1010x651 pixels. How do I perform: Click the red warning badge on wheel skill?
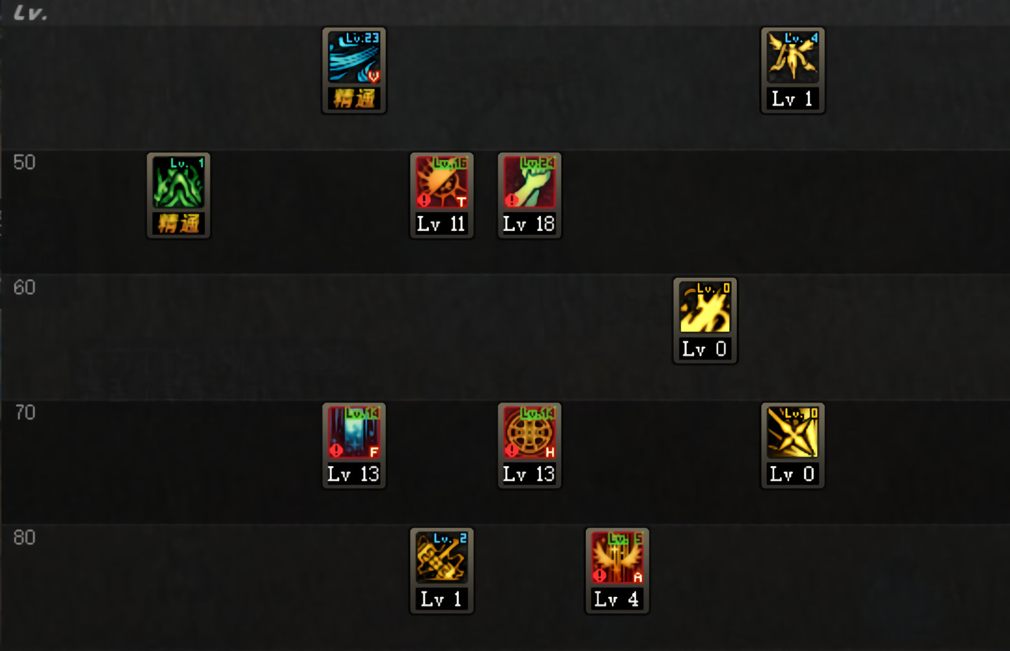coord(512,450)
